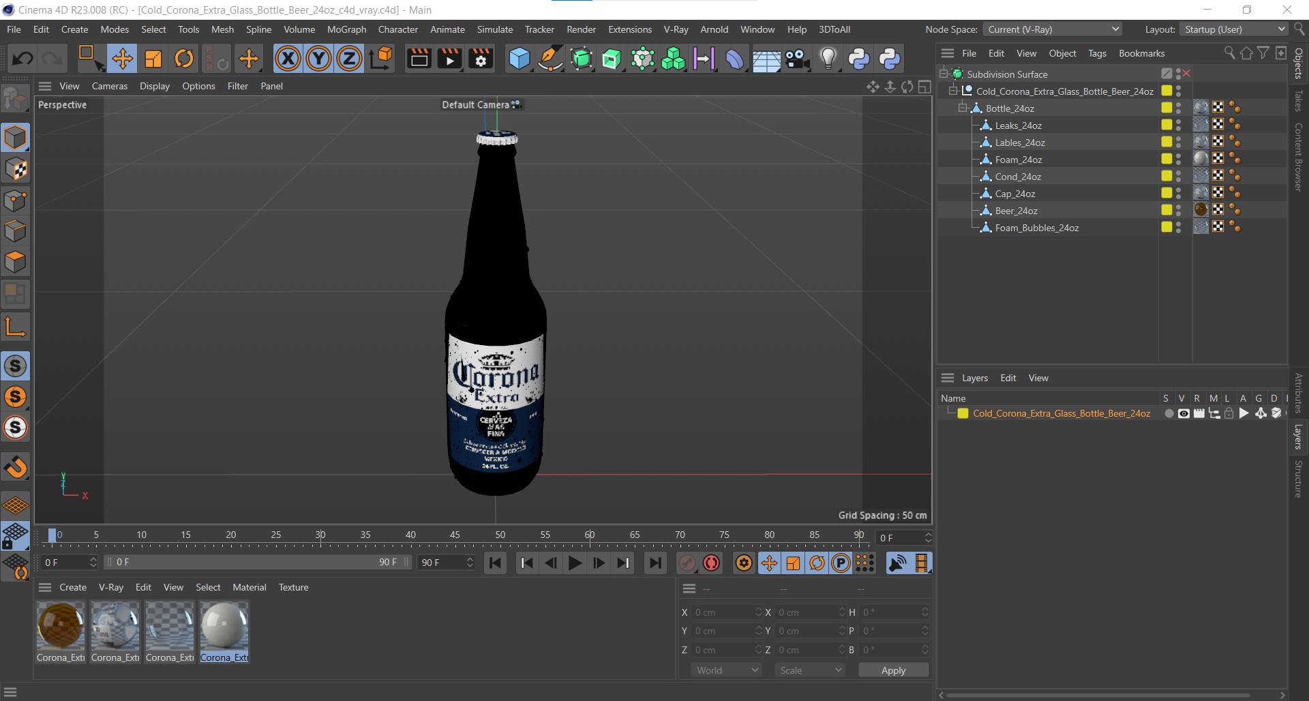Image resolution: width=1309 pixels, height=701 pixels.
Task: Add a Camera object
Action: 797,59
